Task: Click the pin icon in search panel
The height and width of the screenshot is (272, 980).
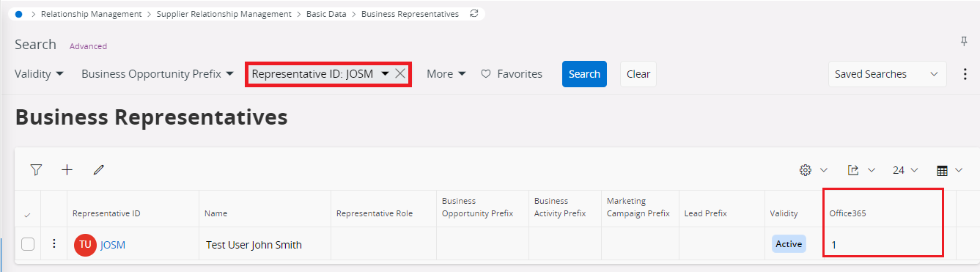Action: point(965,42)
